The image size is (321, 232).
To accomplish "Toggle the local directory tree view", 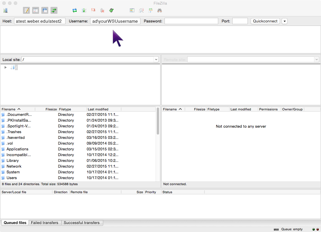I will point(36,10).
